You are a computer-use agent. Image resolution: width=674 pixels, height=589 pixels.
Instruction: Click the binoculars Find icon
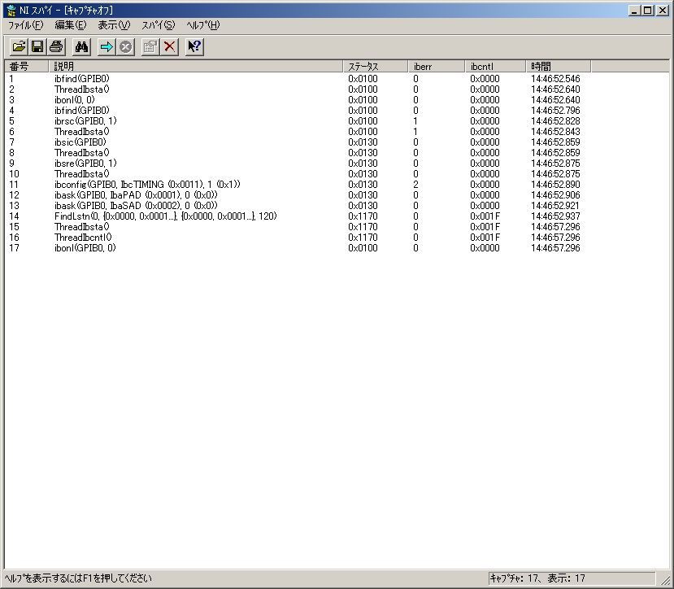(x=81, y=46)
